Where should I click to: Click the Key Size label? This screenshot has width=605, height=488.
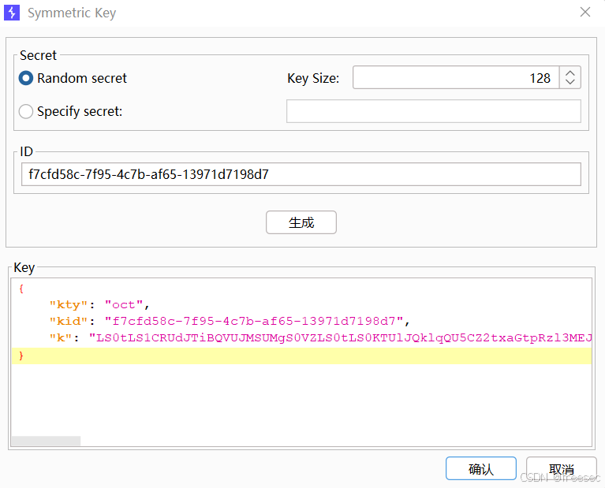pyautogui.click(x=313, y=78)
